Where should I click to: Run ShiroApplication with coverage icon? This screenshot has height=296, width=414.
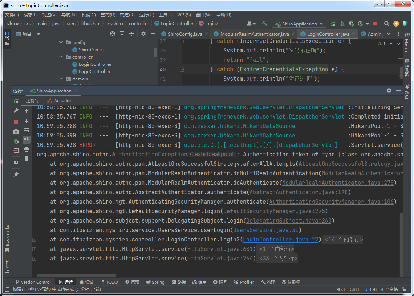(x=351, y=24)
